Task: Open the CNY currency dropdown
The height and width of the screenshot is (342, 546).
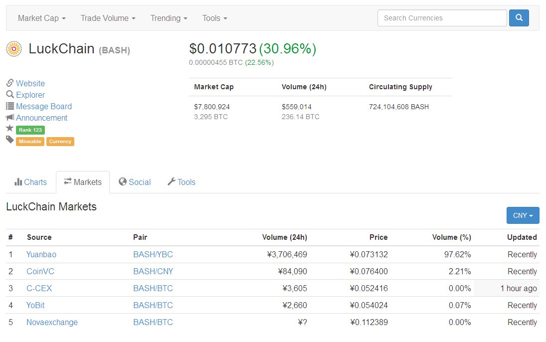Action: [x=523, y=215]
